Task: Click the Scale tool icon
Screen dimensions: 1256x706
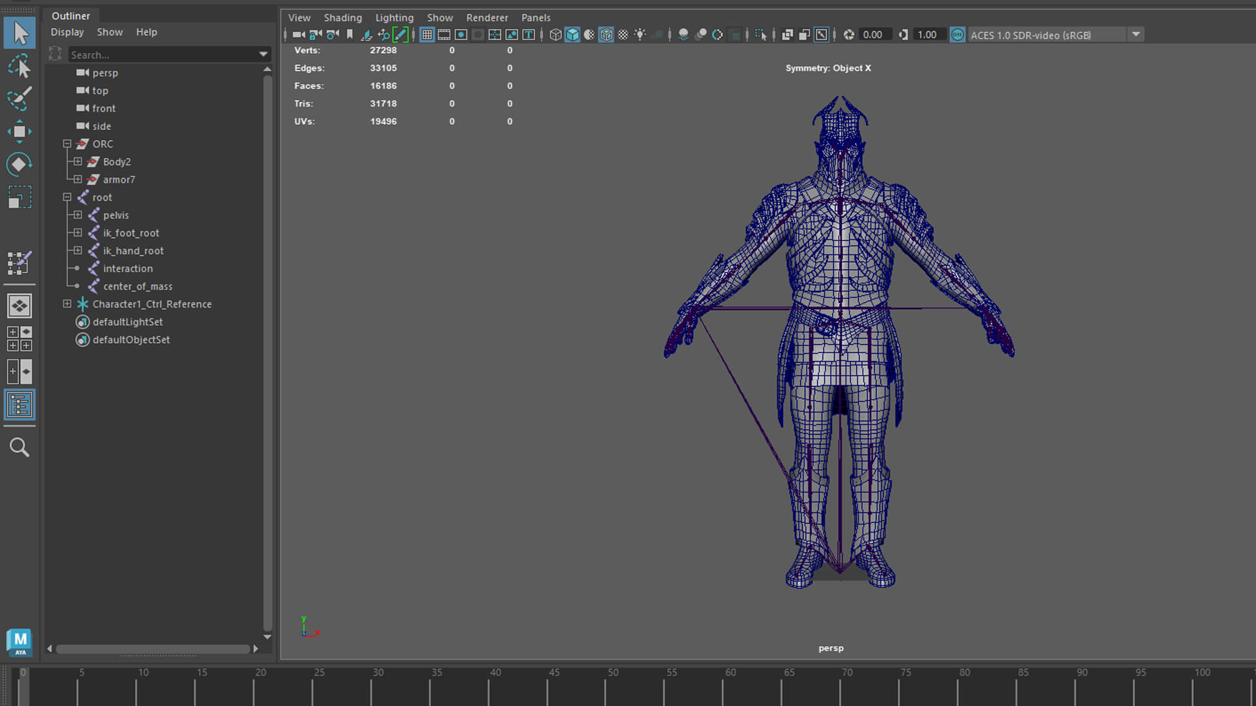Action: point(19,197)
